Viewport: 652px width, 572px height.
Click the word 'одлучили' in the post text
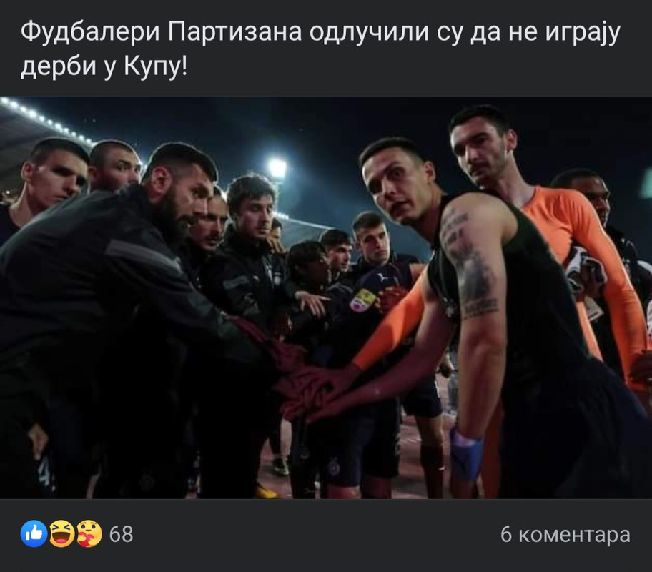tap(369, 32)
